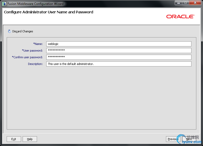Screen dimensions: 203x146
Task: Focus the Confirm user password field
Action: click(x=119, y=57)
